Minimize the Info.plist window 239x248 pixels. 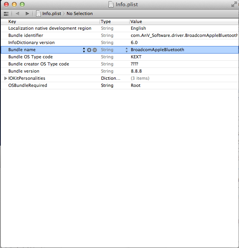tap(14, 4)
